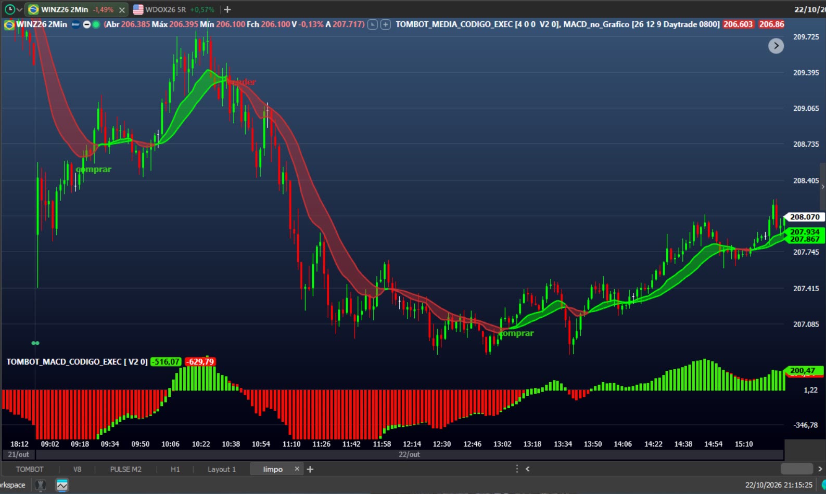Click the chess rook icon in status bar
This screenshot has width=826, height=494.
(40, 485)
